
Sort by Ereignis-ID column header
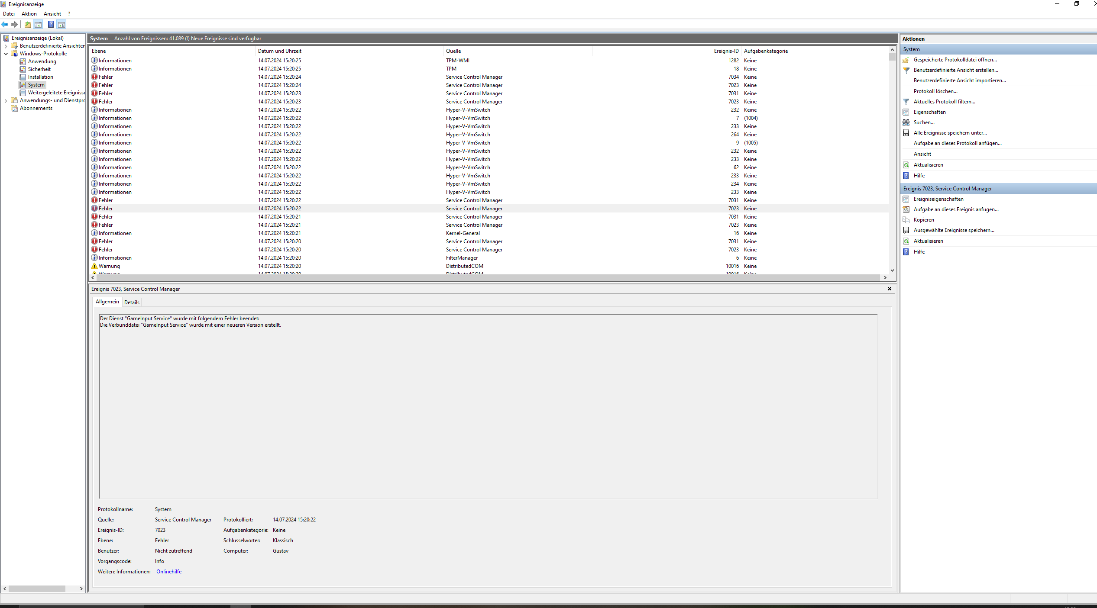coord(726,51)
